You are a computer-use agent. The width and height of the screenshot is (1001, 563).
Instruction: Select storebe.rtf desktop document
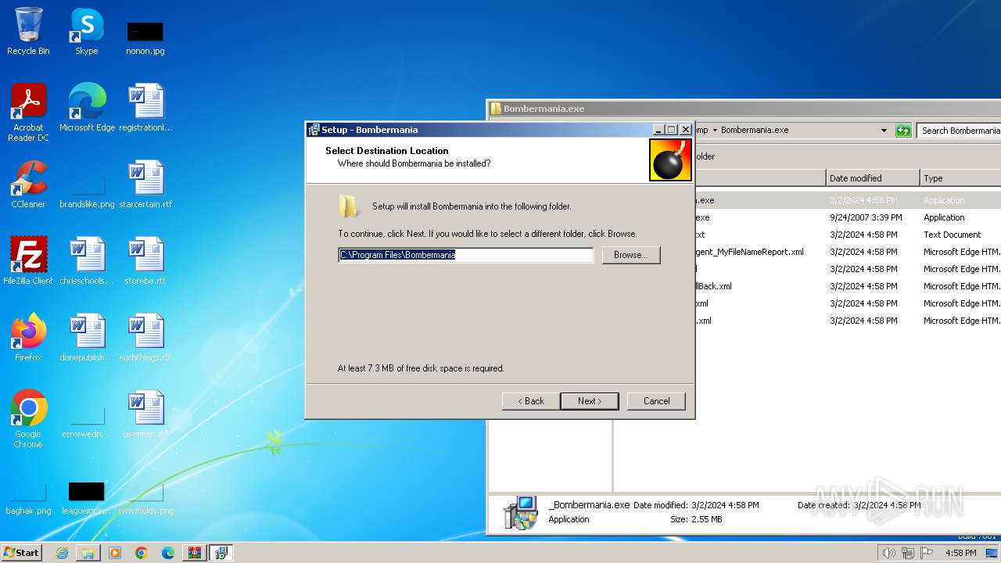[145, 261]
